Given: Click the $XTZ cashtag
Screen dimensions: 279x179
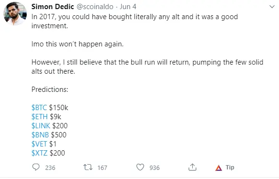Looking at the screenshot, I should 39,153.
